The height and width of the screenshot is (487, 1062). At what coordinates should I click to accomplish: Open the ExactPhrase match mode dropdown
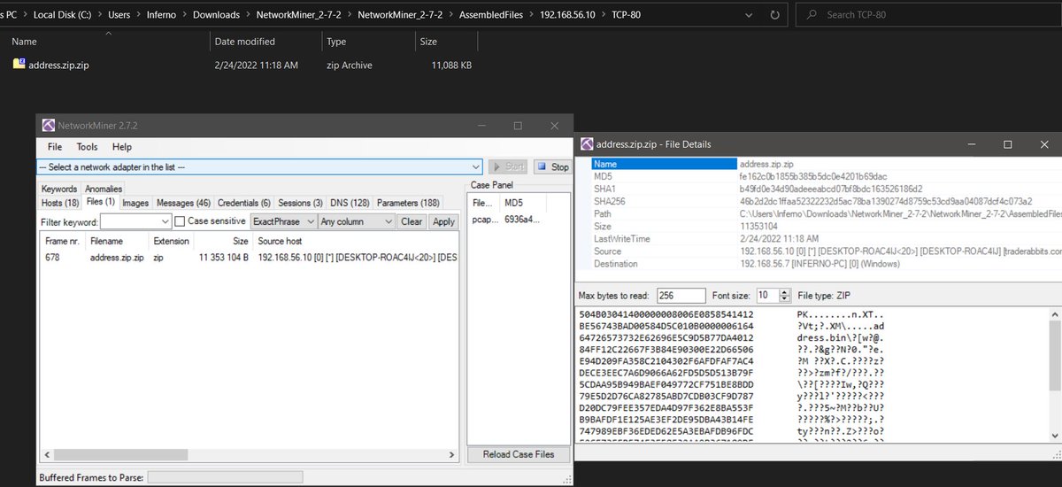pos(283,221)
